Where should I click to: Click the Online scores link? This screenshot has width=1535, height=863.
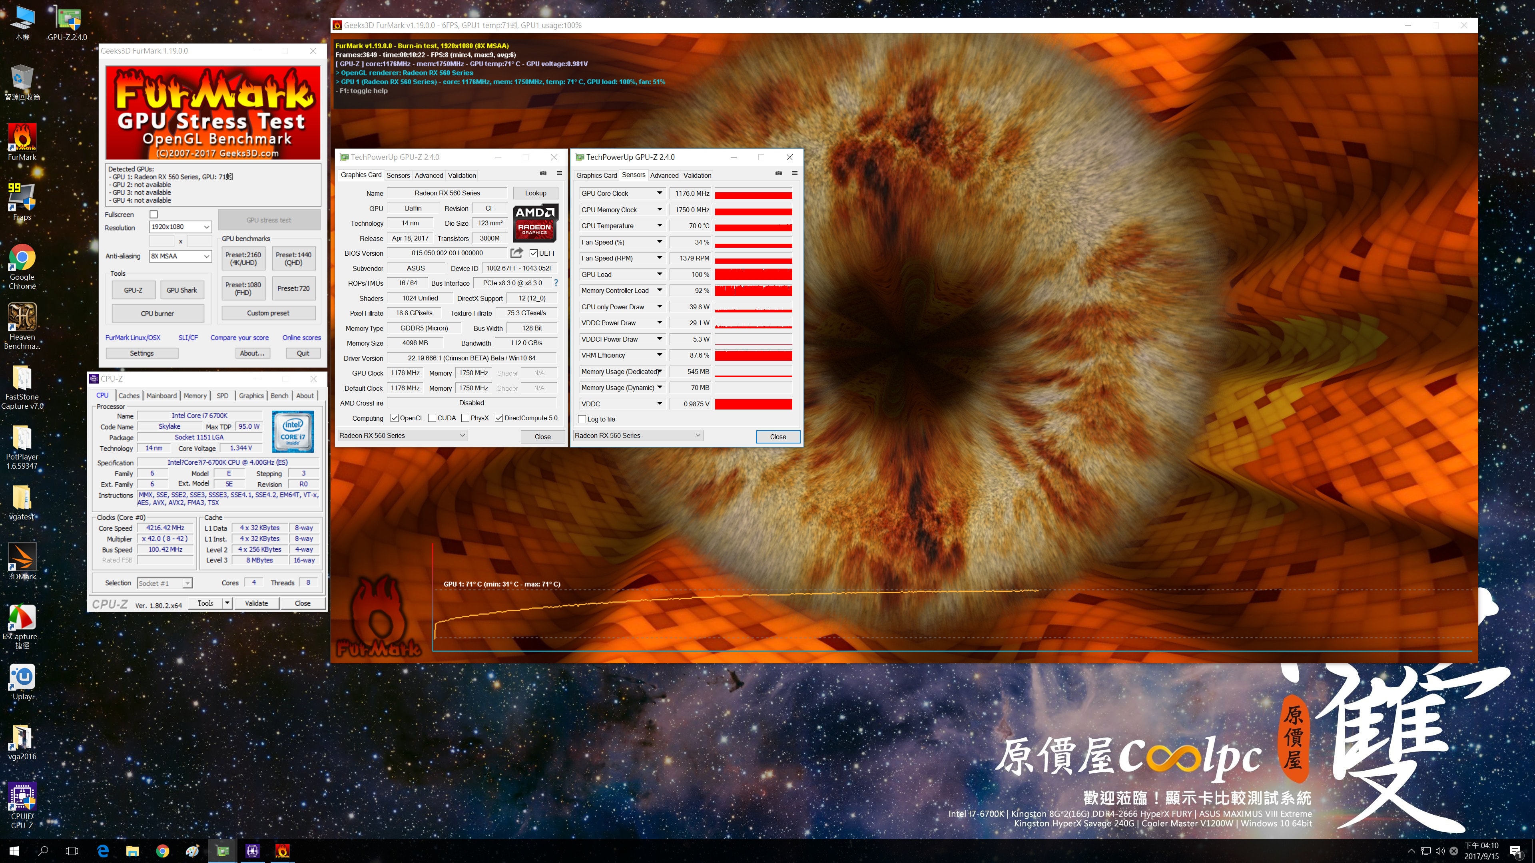click(301, 338)
